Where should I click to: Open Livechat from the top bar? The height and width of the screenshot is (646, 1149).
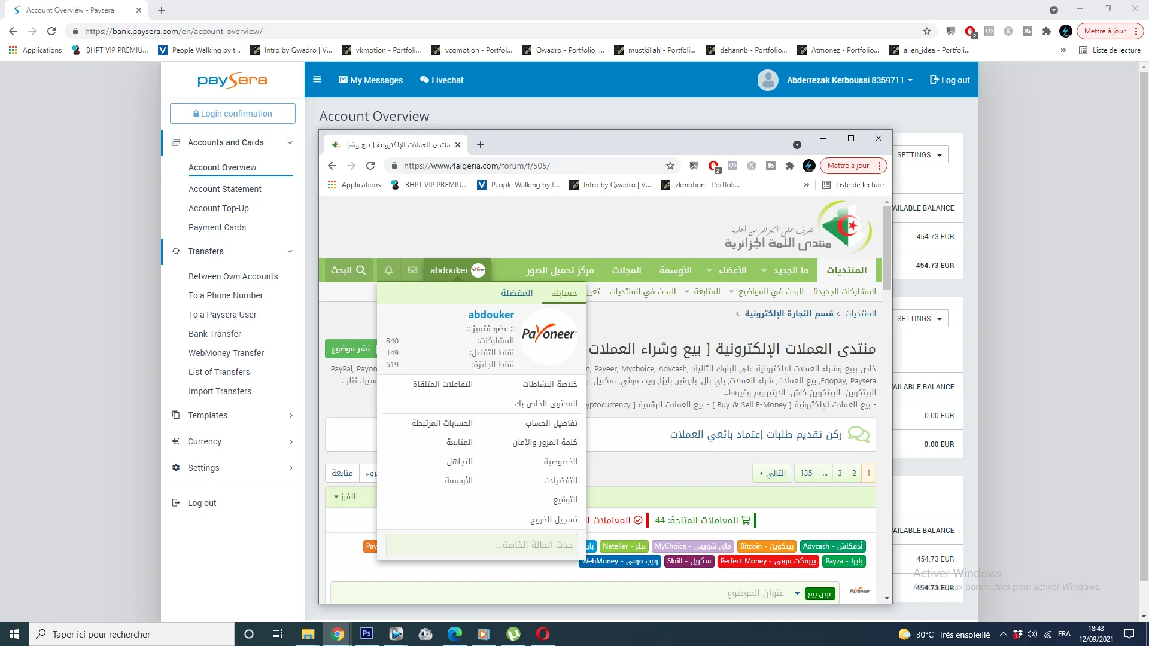point(442,80)
